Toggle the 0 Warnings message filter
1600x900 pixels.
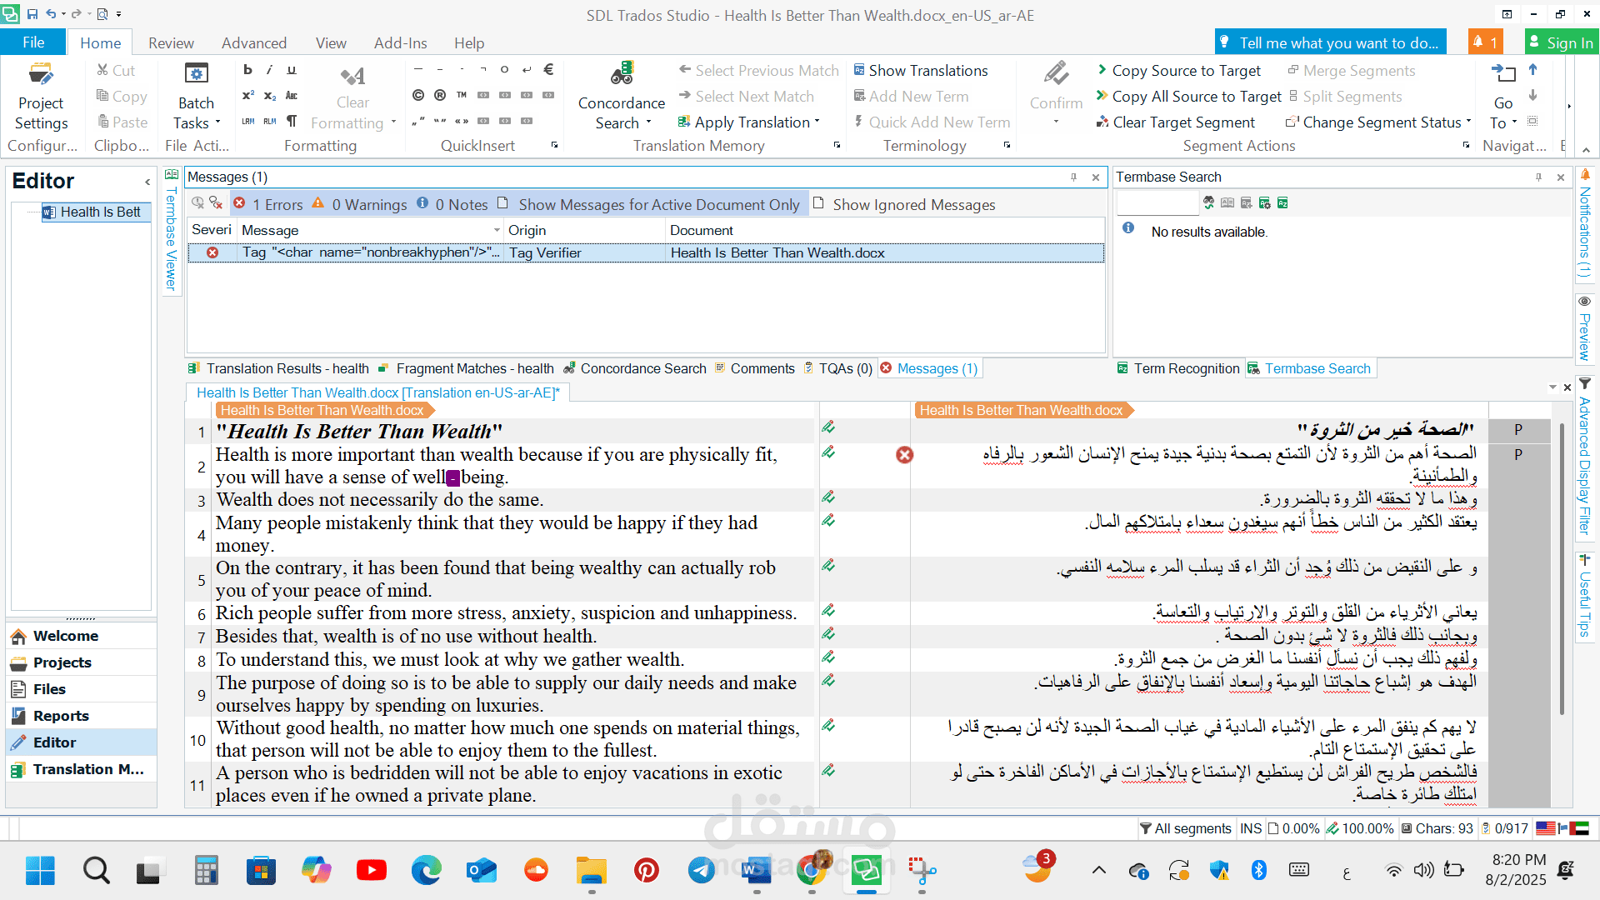(359, 204)
